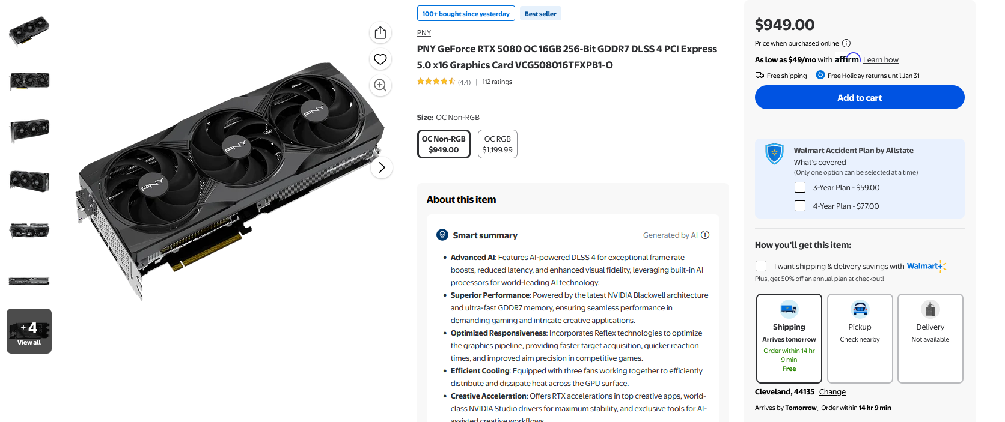1005x422 pixels.
Task: Open info icon next to Generated by AI
Action: (705, 235)
